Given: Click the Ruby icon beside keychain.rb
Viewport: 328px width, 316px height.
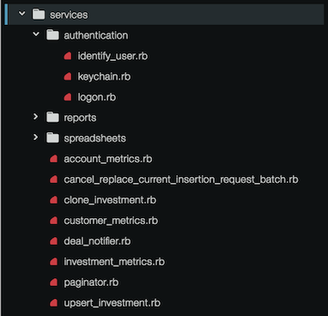Looking at the screenshot, I should point(68,76).
